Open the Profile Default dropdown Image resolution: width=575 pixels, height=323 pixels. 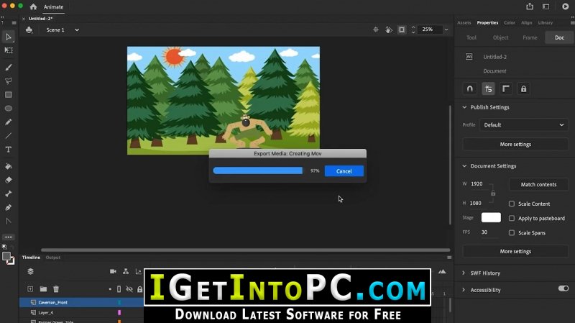coord(524,124)
